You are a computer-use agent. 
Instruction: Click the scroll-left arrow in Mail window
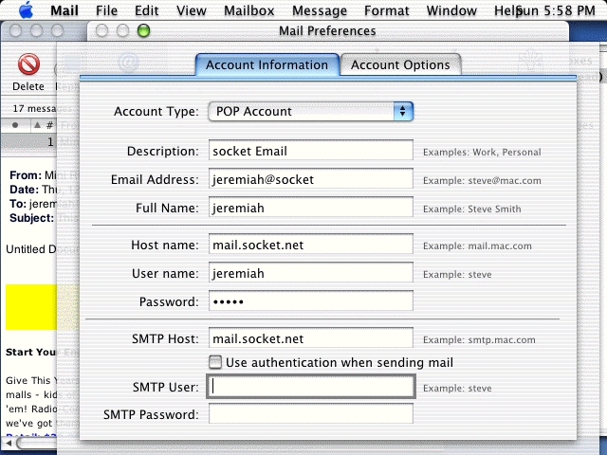click(x=9, y=443)
